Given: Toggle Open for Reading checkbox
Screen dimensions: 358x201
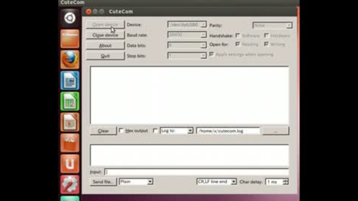Looking at the screenshot, I should [238, 44].
